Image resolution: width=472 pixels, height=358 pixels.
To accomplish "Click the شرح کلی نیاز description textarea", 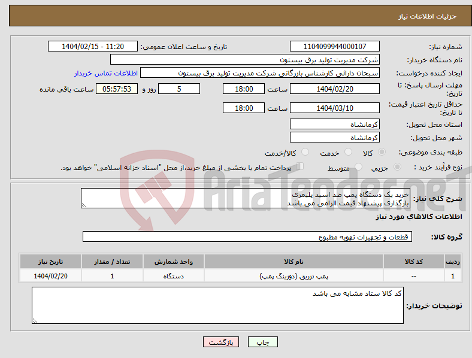I will pyautogui.click(x=246, y=199).
